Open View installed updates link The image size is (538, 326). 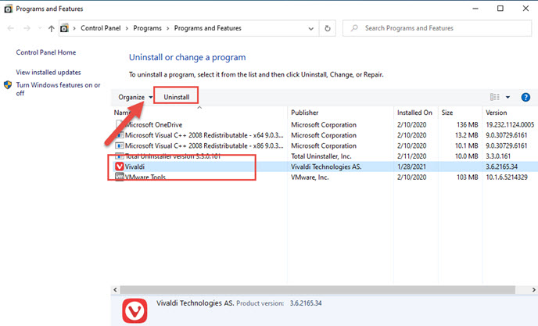48,72
